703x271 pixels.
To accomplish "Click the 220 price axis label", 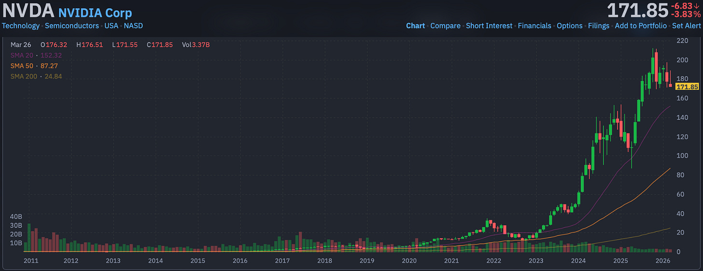I will (x=682, y=41).
